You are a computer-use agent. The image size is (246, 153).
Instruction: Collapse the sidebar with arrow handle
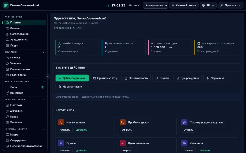pyautogui.click(x=48, y=76)
